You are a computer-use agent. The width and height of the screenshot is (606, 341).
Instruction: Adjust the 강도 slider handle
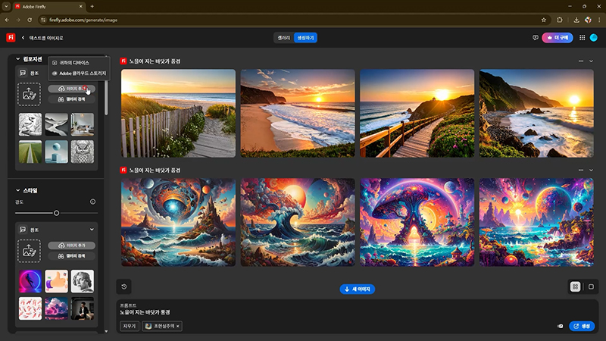(56, 213)
